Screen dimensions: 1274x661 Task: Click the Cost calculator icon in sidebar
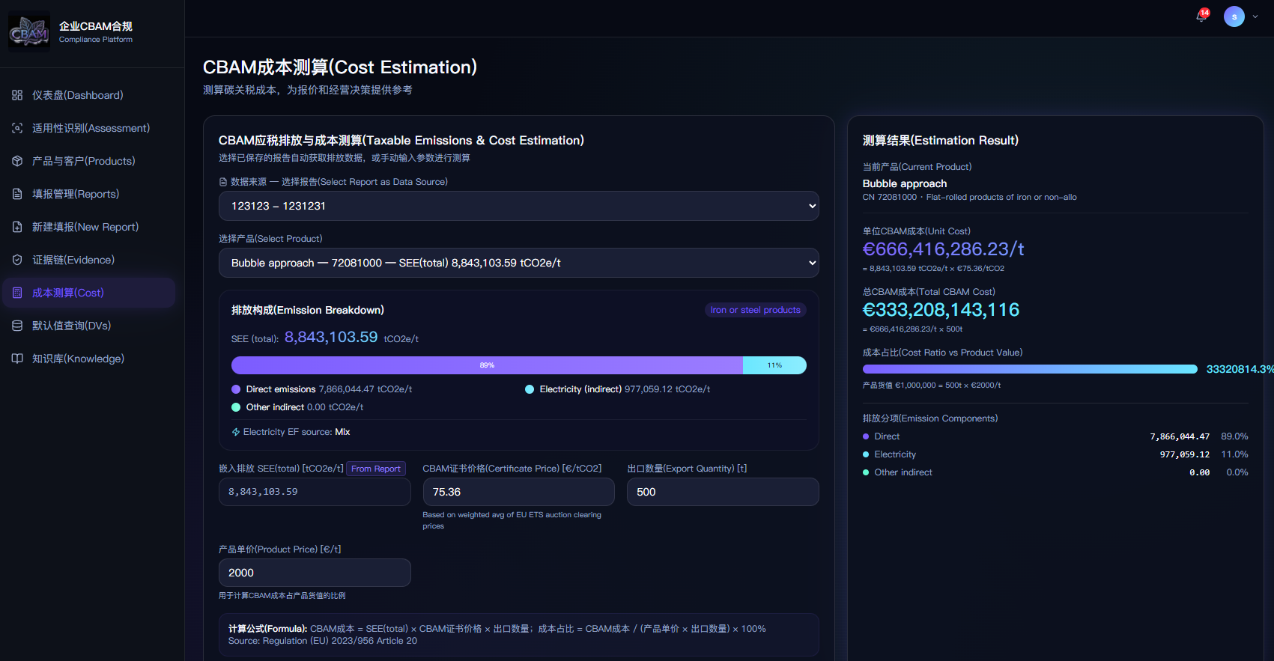17,293
